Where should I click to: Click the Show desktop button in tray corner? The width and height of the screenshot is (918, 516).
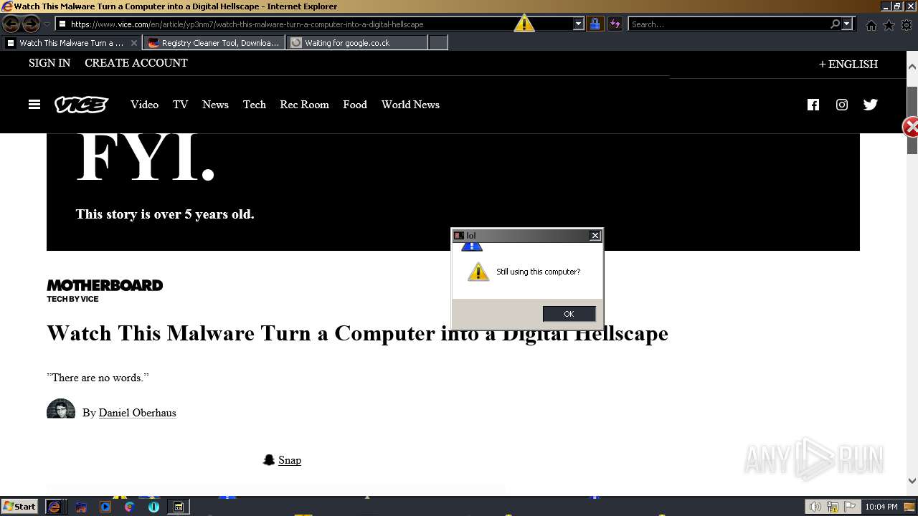click(x=910, y=507)
